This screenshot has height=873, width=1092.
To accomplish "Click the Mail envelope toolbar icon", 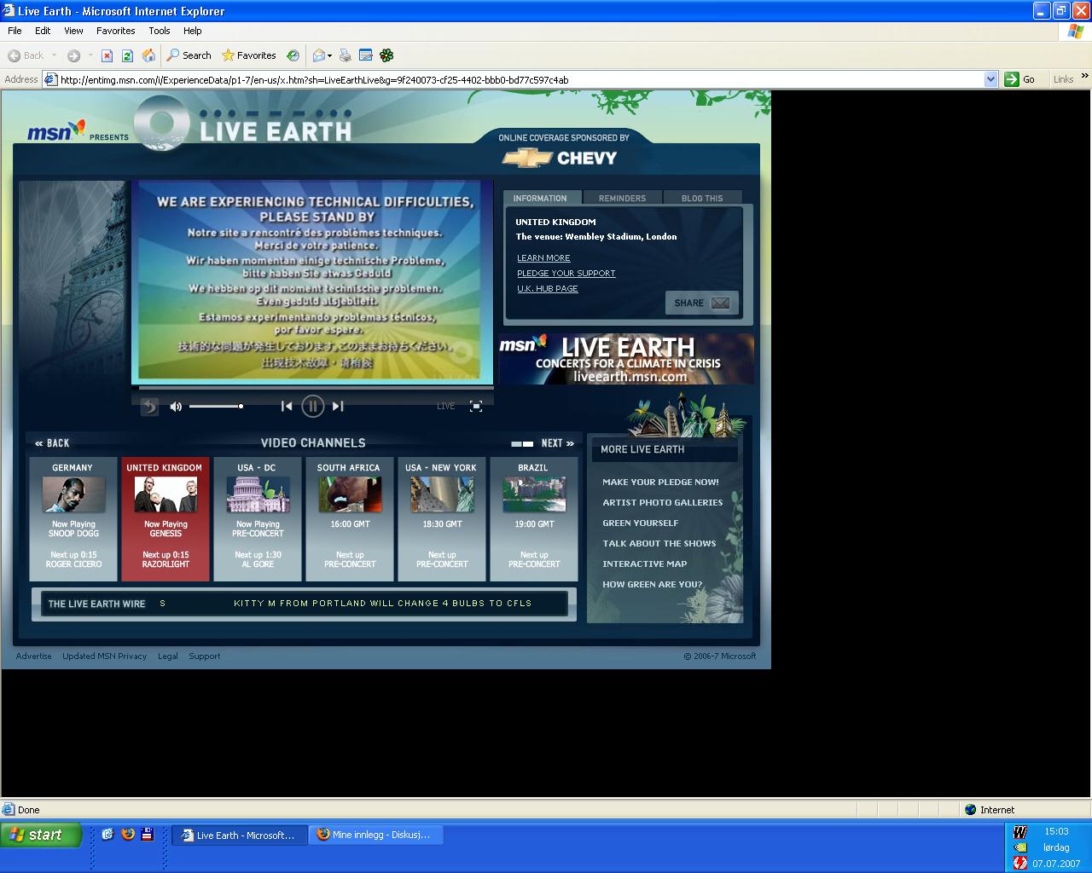I will point(319,55).
